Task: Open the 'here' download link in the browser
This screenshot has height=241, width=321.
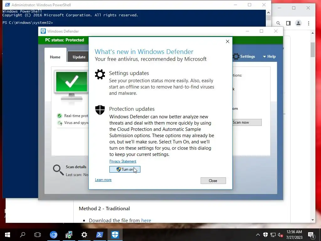Action: [x=146, y=221]
